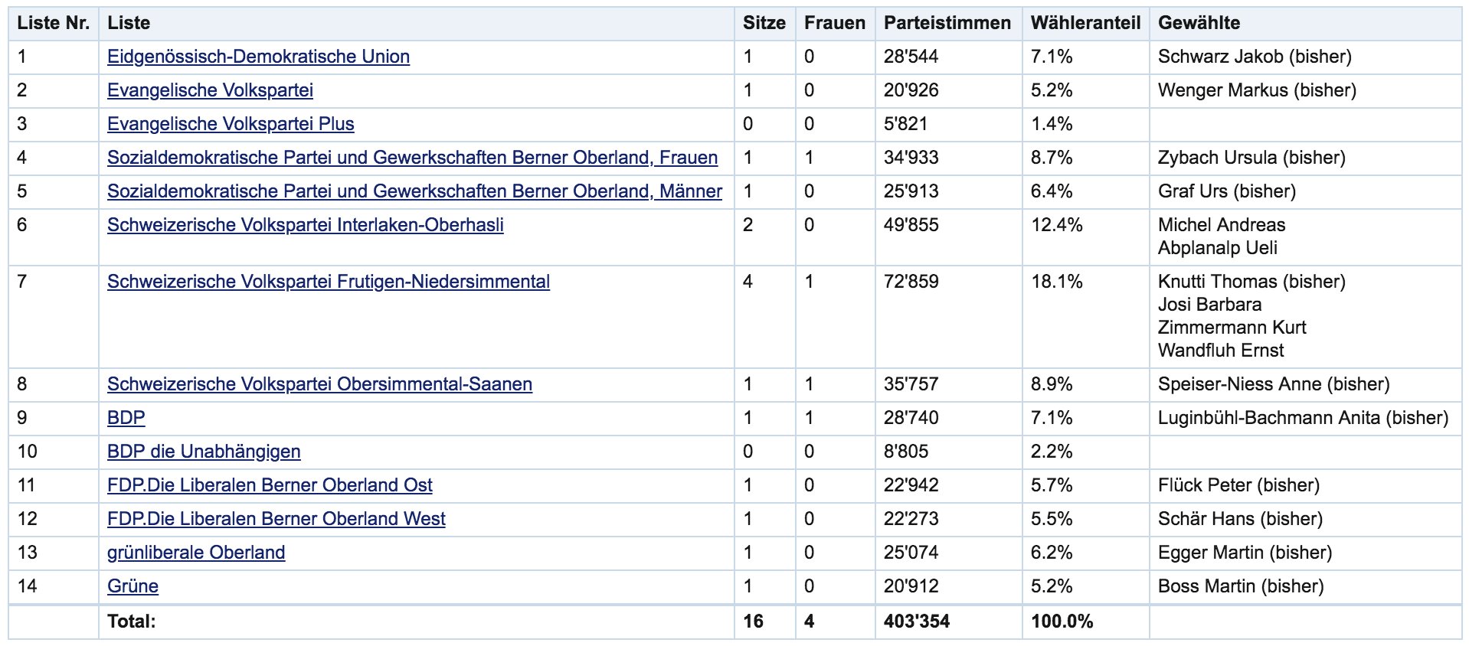
Task: Click the Wähleranteil column header
Action: 1086,23
